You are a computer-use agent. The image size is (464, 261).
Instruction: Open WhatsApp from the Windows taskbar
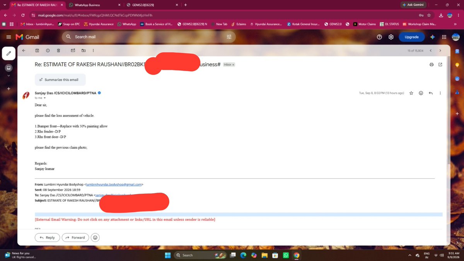[286, 255]
